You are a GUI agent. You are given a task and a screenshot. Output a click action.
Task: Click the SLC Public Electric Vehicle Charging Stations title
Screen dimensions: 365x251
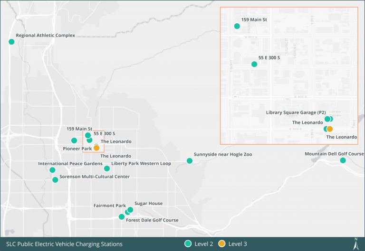(64, 244)
